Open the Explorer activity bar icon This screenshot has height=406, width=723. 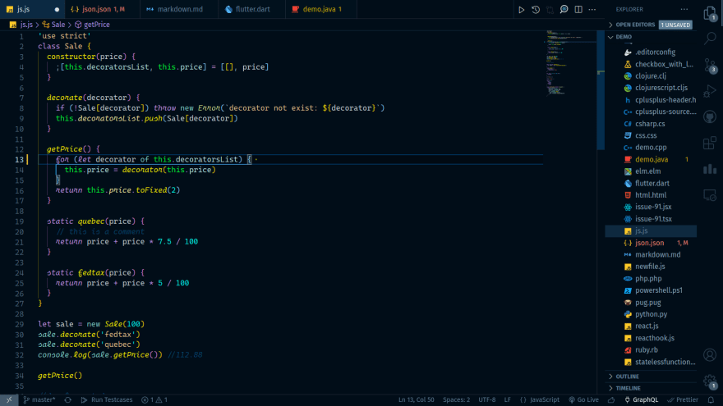pos(710,13)
